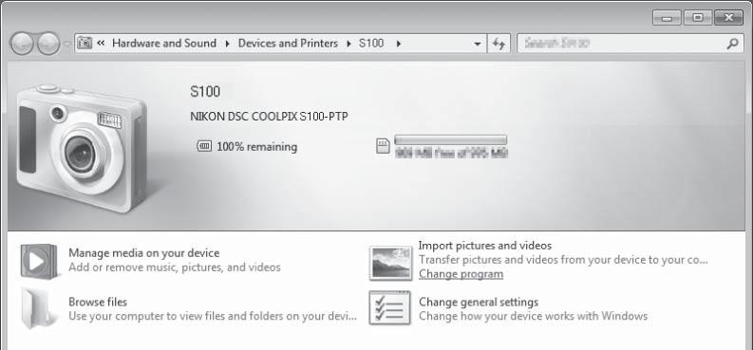Expand the hidden breadcrumb chevrons
Viewport: 753px width, 350px height.
click(101, 43)
